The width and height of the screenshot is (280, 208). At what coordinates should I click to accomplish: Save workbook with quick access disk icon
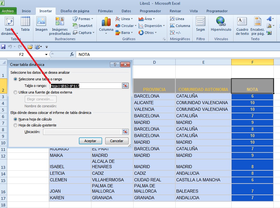pos(3,47)
